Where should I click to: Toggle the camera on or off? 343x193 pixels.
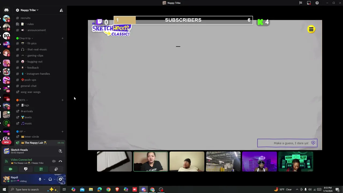click(x=10, y=169)
